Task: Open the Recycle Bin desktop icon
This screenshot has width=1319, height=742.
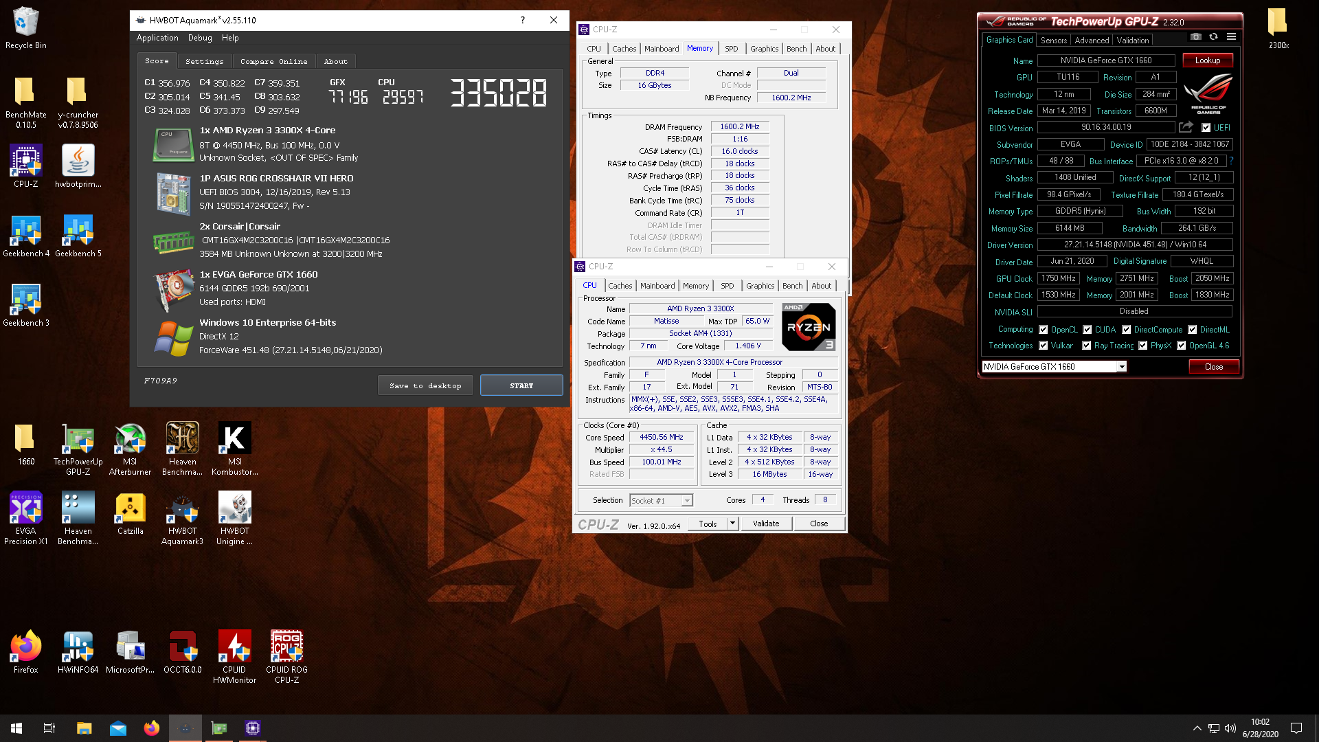Action: coord(25,27)
